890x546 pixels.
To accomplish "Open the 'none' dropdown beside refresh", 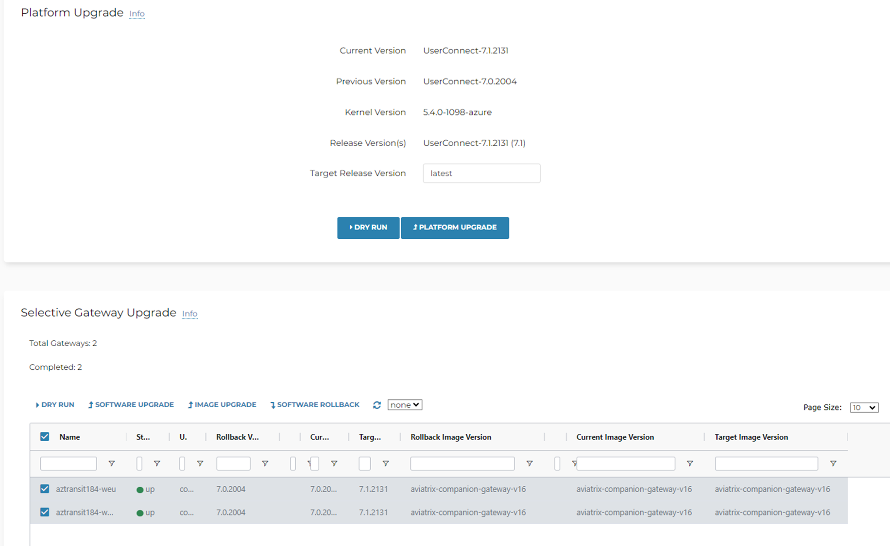I will pyautogui.click(x=405, y=405).
